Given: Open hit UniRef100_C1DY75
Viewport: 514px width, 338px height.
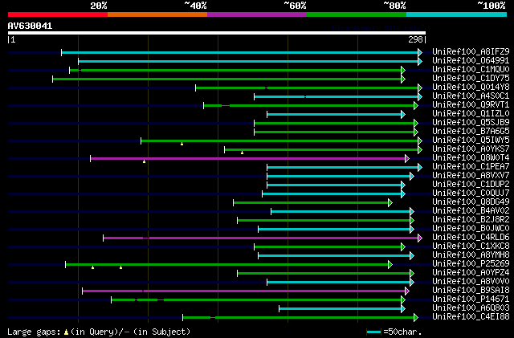Looking at the screenshot, I should [471, 78].
